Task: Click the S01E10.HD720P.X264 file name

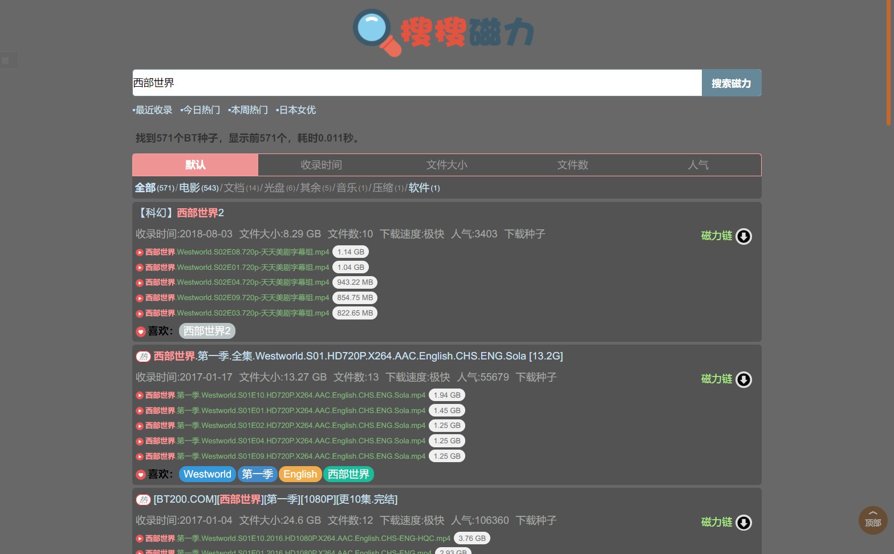Action: [285, 395]
